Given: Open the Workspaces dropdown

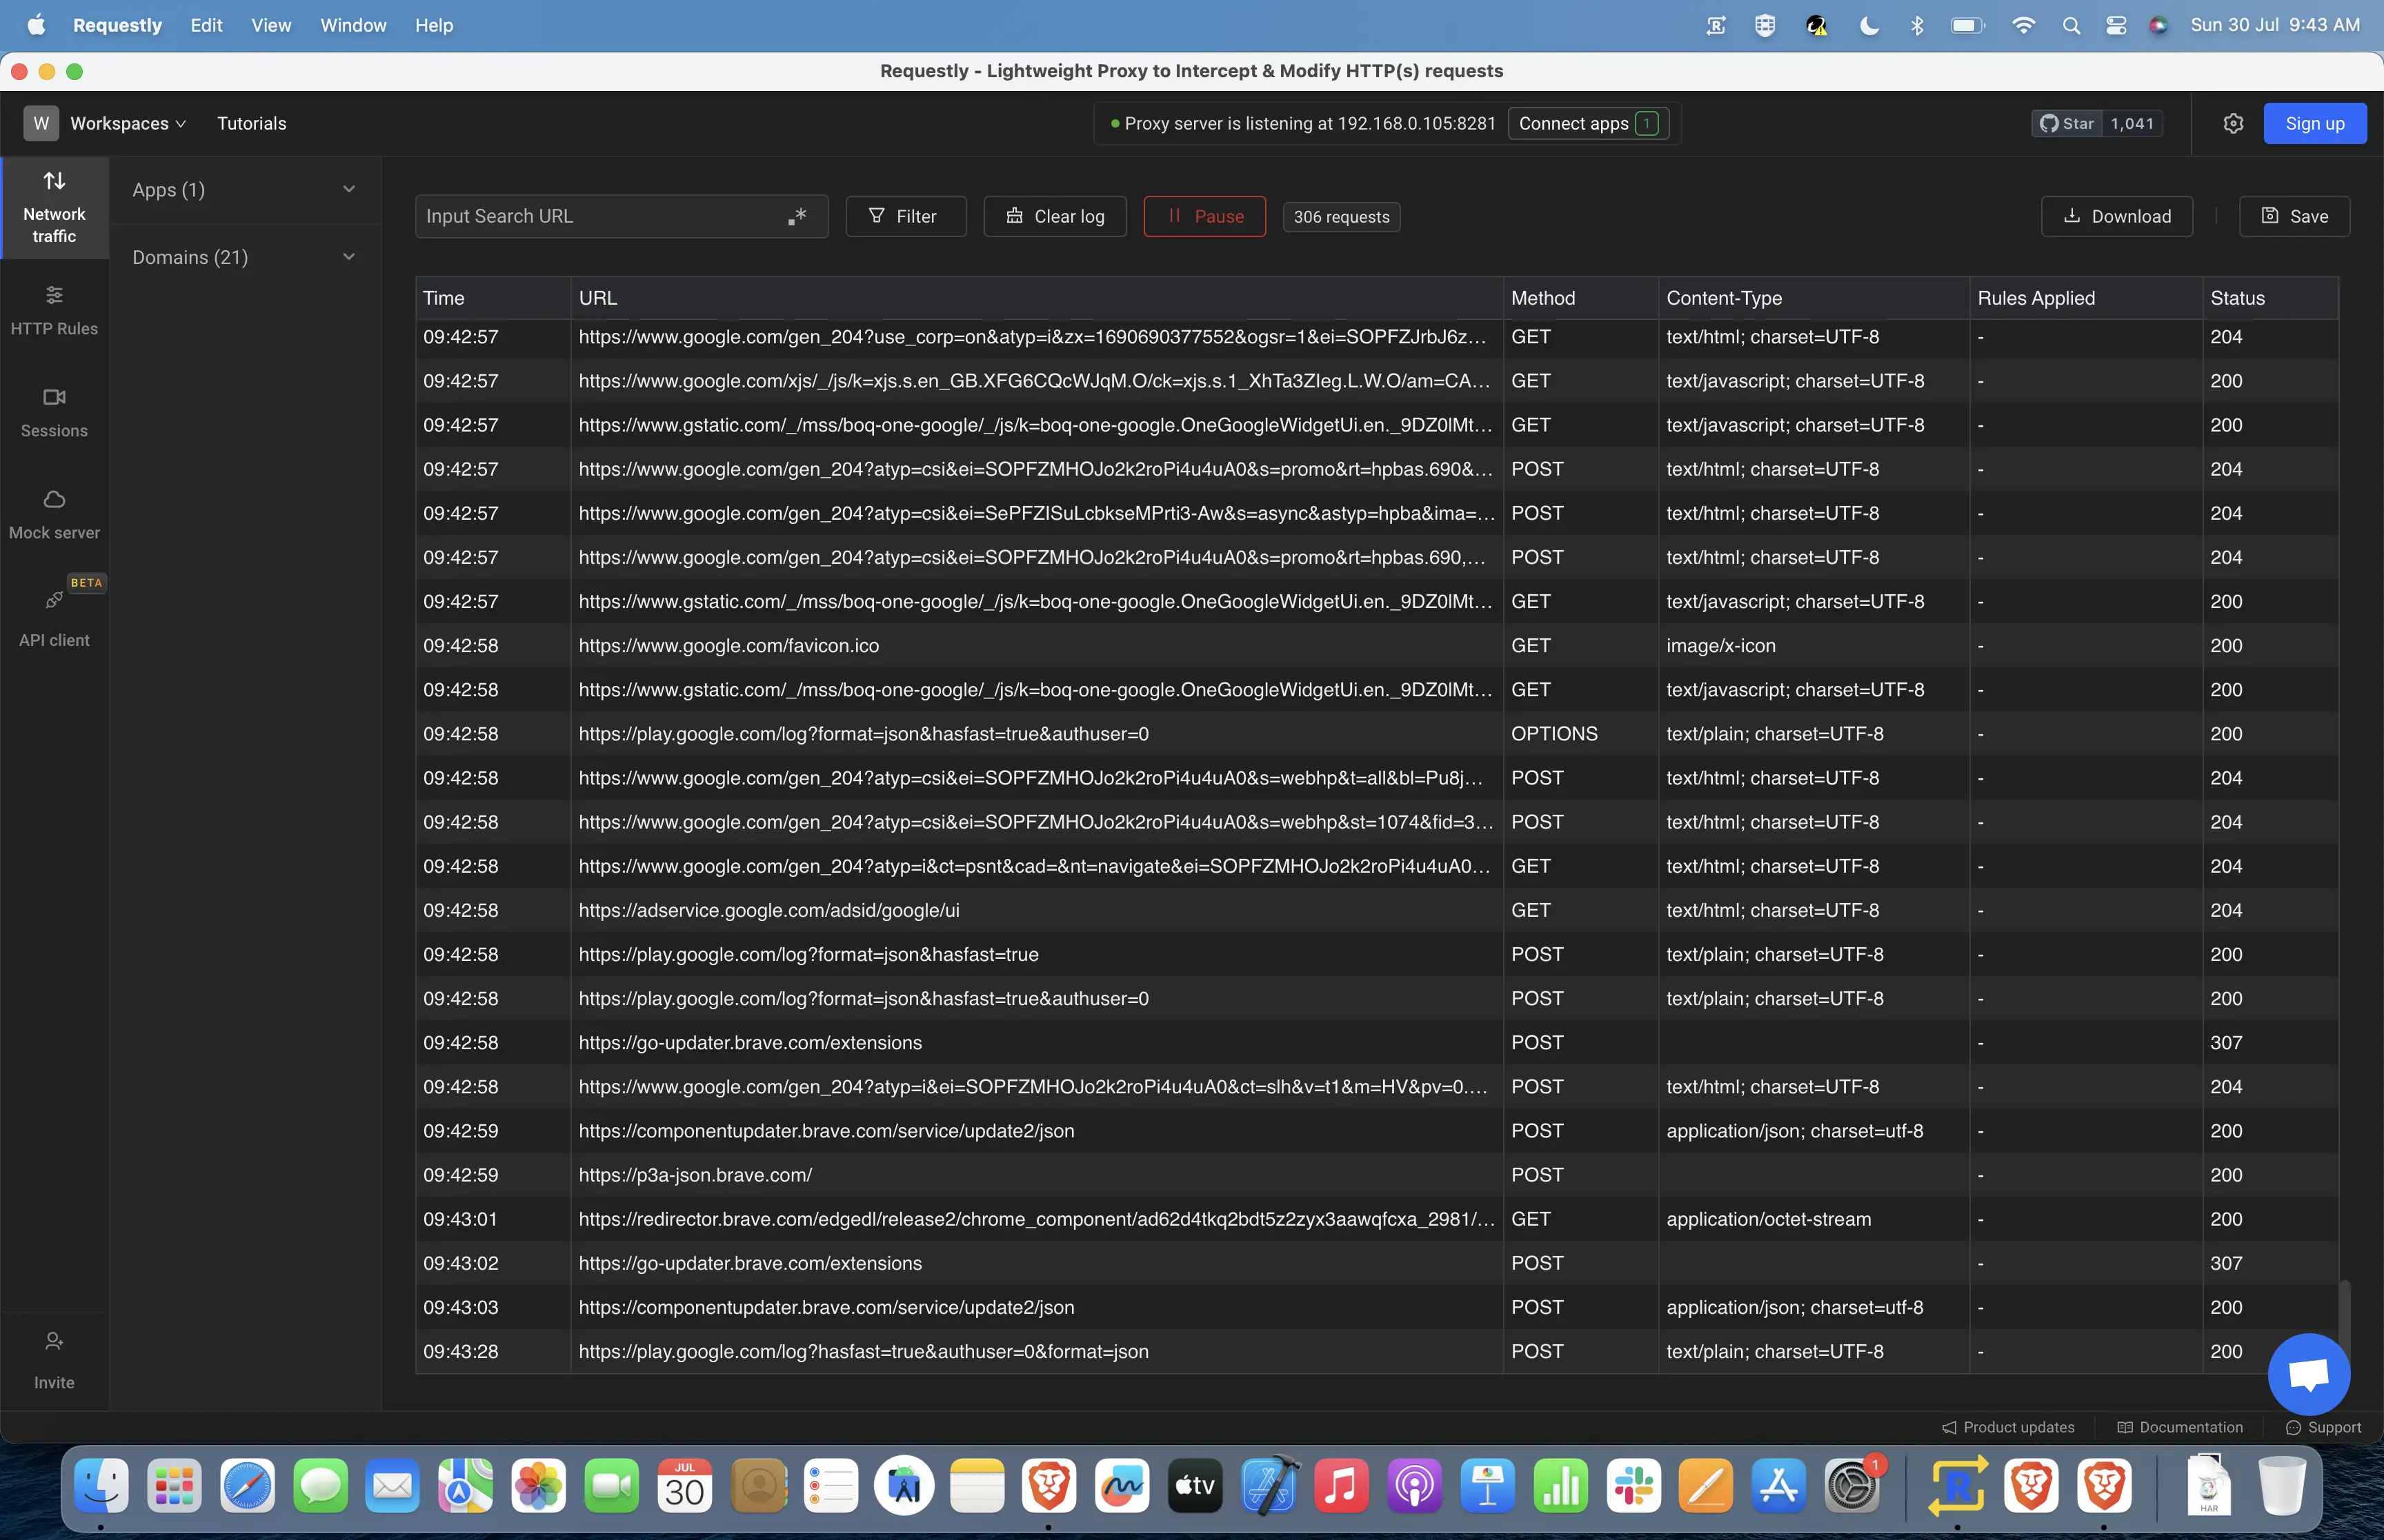Looking at the screenshot, I should point(128,123).
